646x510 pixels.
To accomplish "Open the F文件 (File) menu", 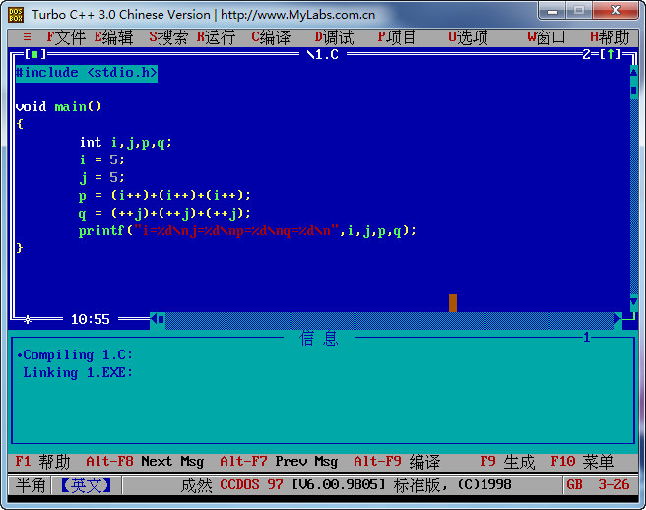I will point(66,37).
